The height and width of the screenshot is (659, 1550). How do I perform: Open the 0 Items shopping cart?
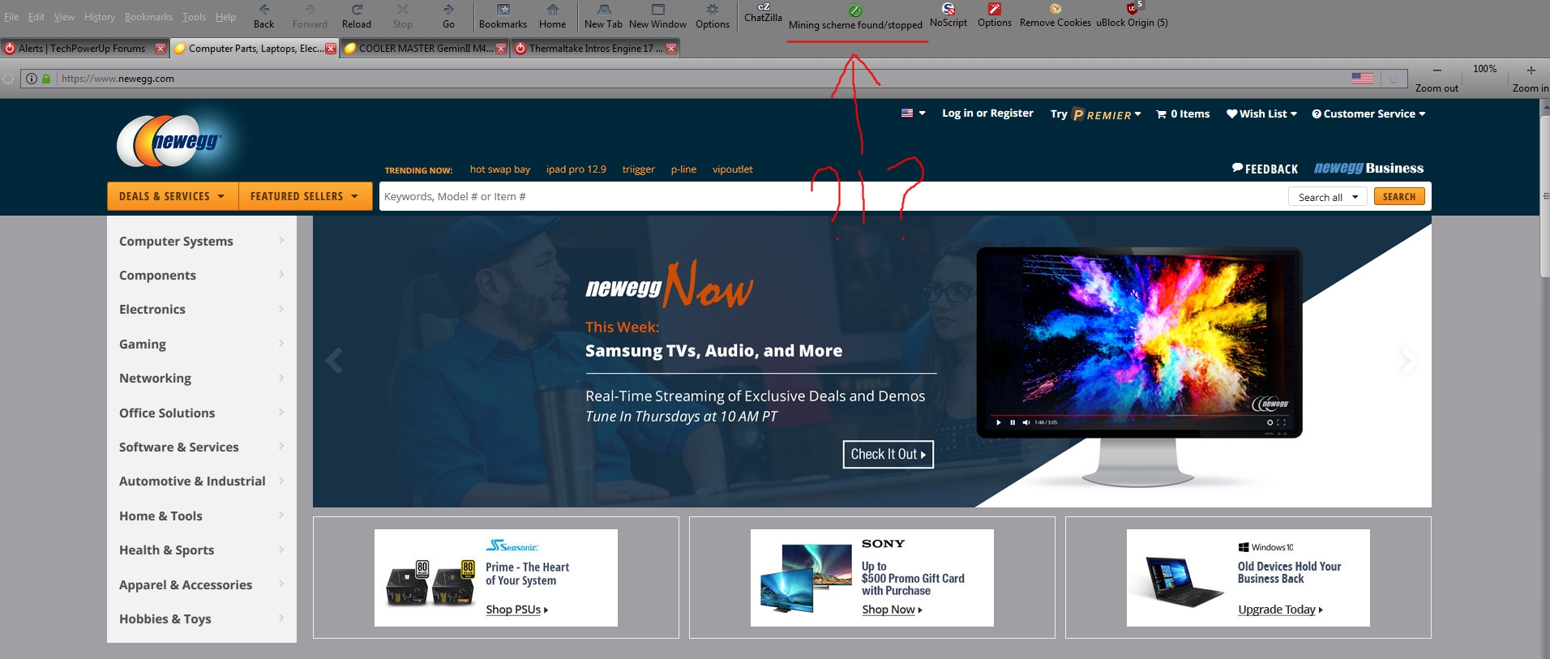click(1183, 113)
